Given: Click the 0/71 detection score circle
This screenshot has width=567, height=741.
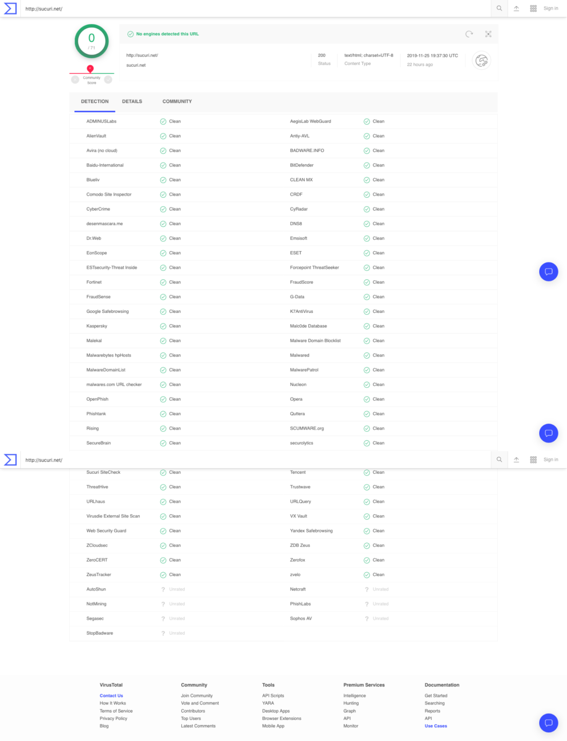Looking at the screenshot, I should [91, 41].
